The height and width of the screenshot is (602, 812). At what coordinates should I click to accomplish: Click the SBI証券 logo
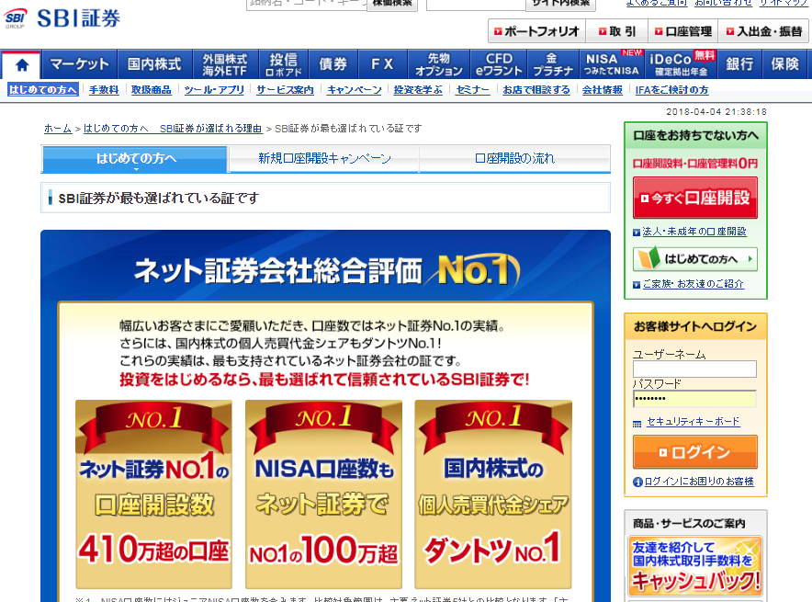(x=62, y=18)
